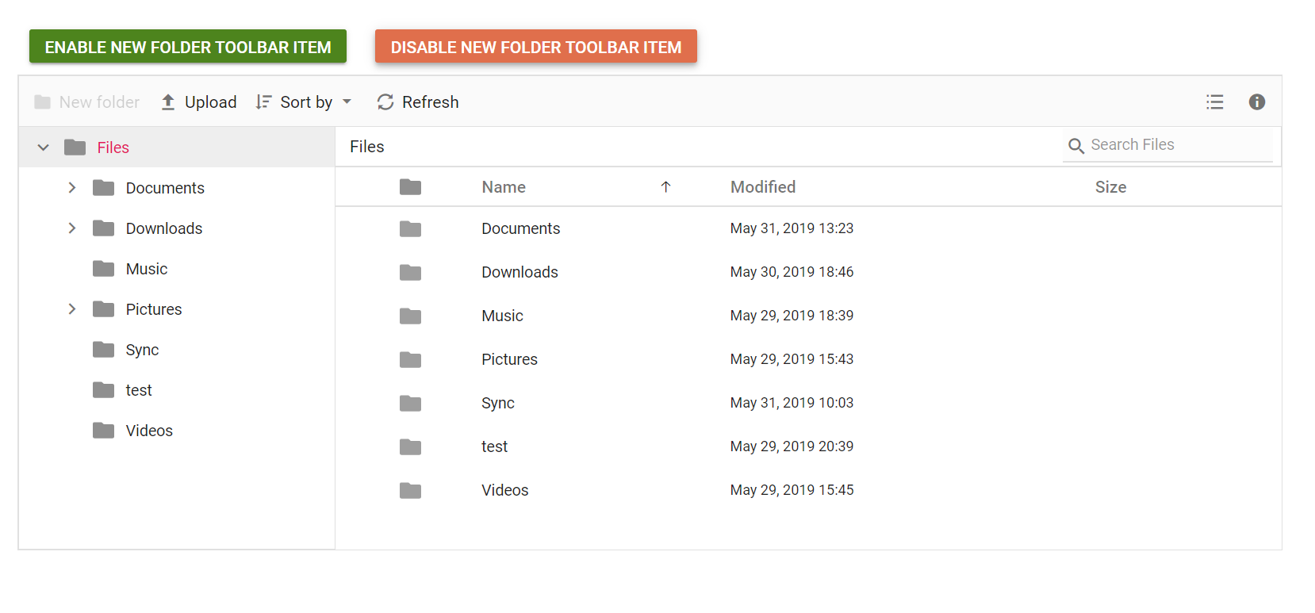Click the Music folder icon in the tree
This screenshot has width=1315, height=613.
coord(104,268)
